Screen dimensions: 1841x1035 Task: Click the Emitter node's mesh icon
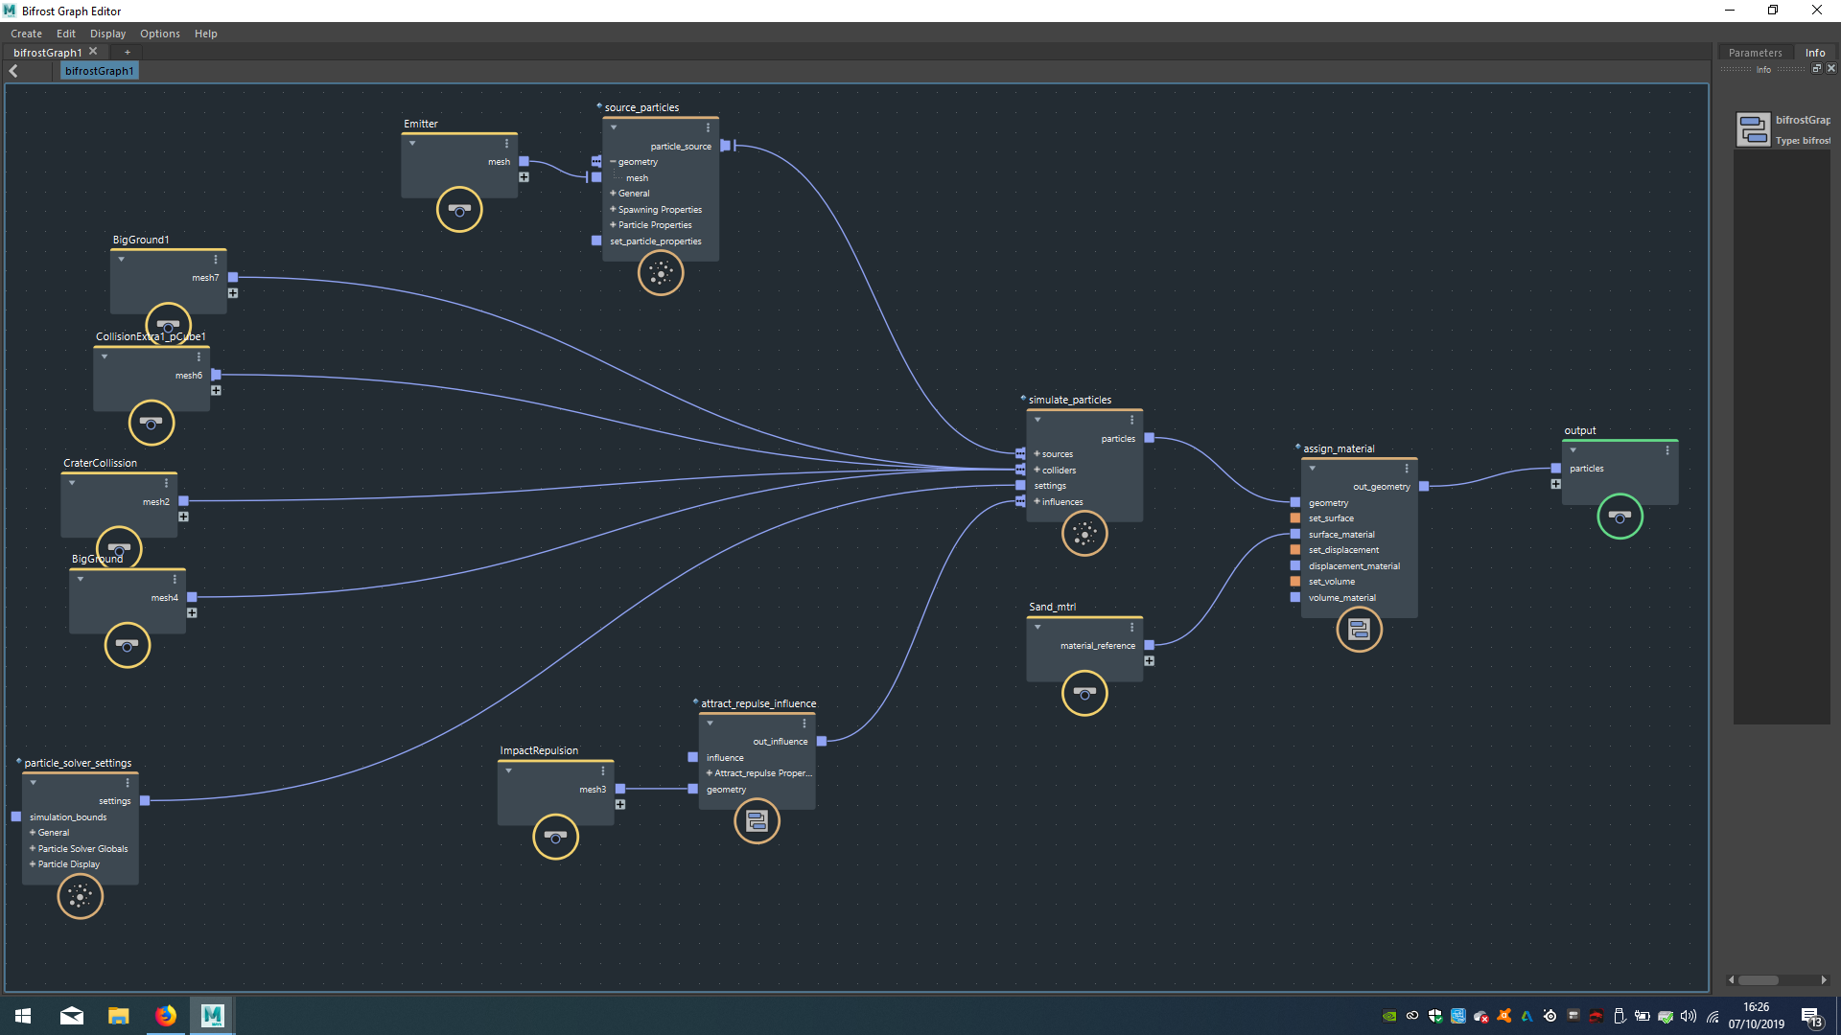pyautogui.click(x=459, y=210)
